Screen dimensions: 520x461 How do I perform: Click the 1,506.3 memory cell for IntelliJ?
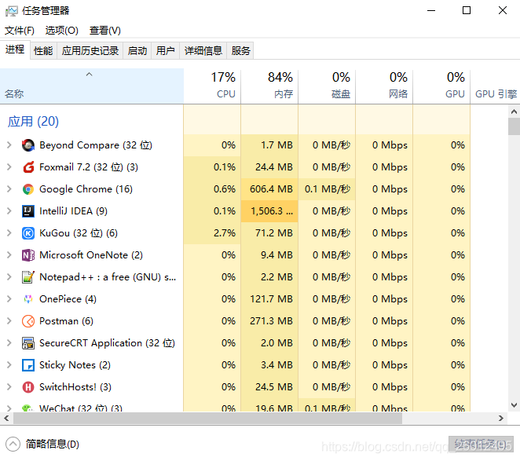coord(269,211)
